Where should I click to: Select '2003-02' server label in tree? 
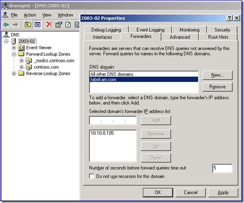[27, 42]
